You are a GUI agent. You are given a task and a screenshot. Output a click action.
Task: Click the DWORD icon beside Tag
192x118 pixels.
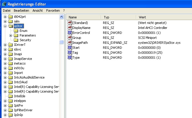[70, 52]
